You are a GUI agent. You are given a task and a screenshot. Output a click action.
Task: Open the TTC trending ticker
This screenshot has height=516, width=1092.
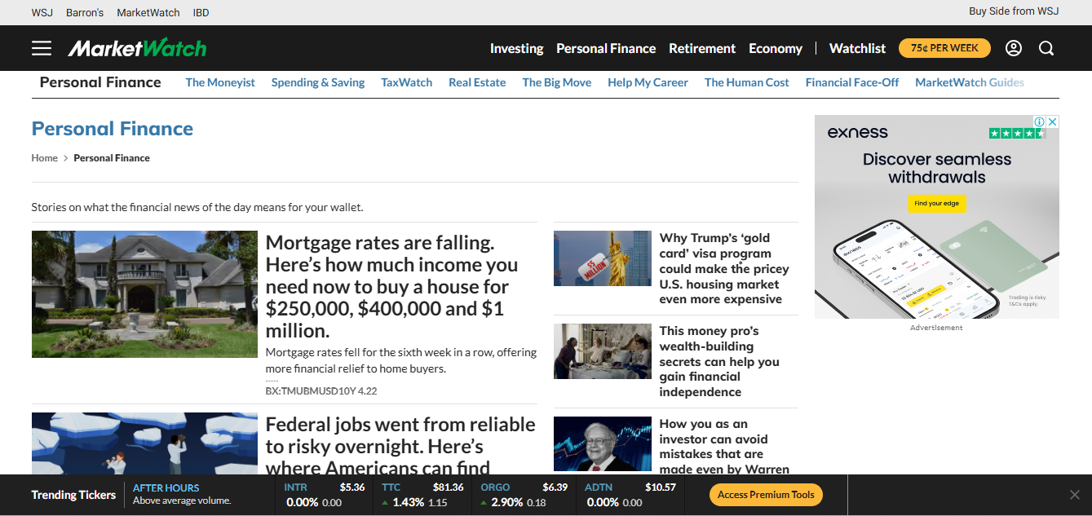(x=422, y=495)
